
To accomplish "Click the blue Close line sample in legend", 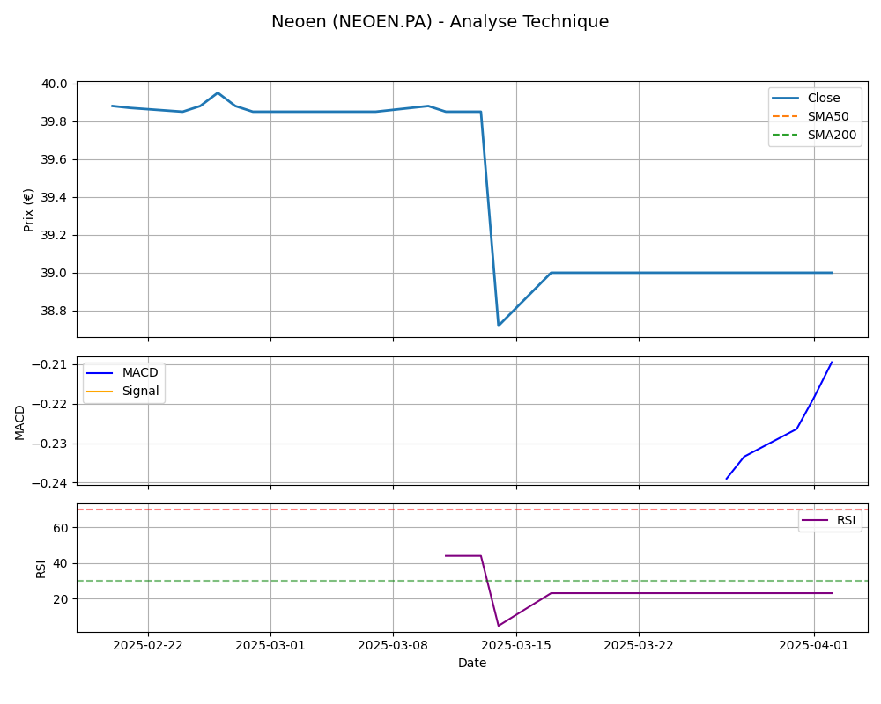I will coord(786,99).
